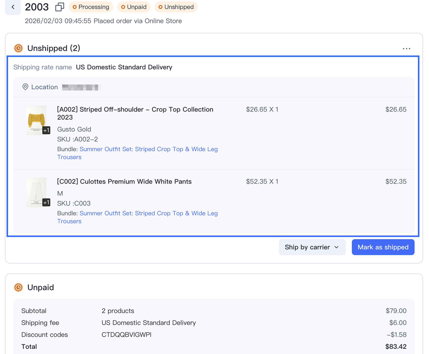Click the back arrow button
Screen dimensions: 429x354
click(13, 7)
